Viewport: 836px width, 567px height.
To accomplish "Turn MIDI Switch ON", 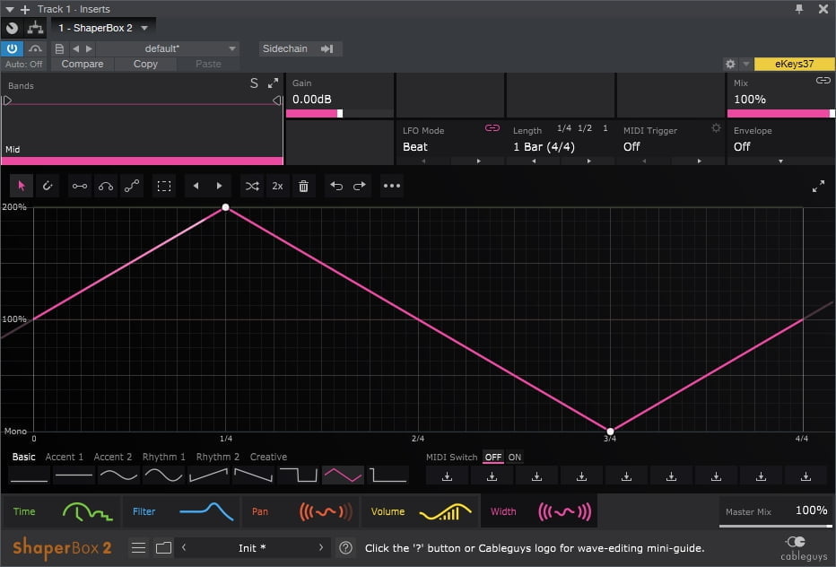I will 515,458.
